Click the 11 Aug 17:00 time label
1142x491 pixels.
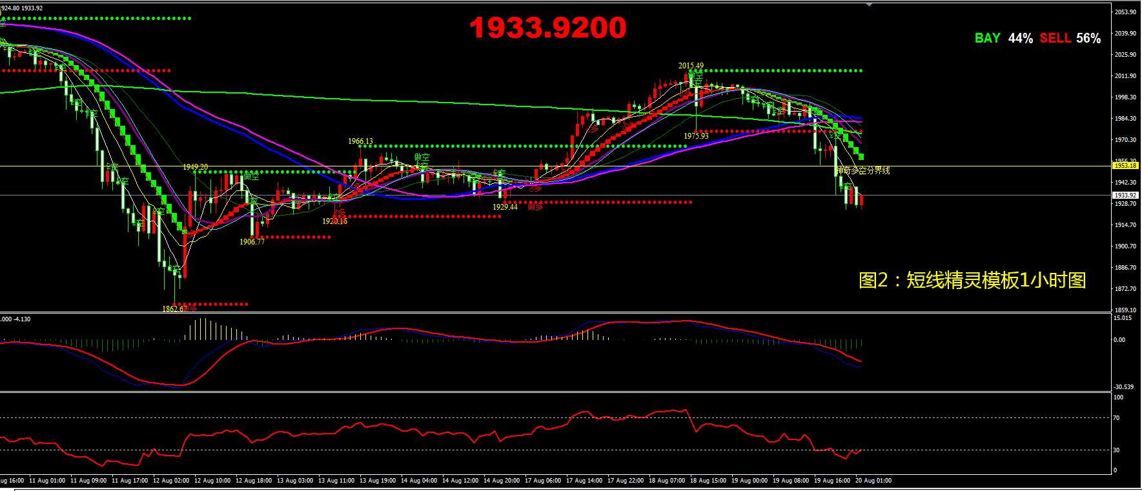[130, 481]
